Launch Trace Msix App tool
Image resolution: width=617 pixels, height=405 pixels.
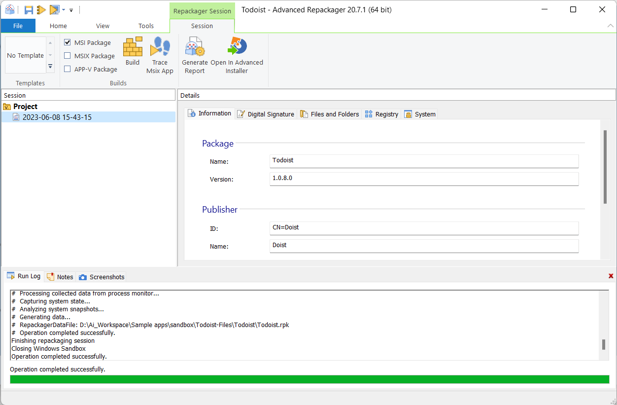[x=160, y=56]
